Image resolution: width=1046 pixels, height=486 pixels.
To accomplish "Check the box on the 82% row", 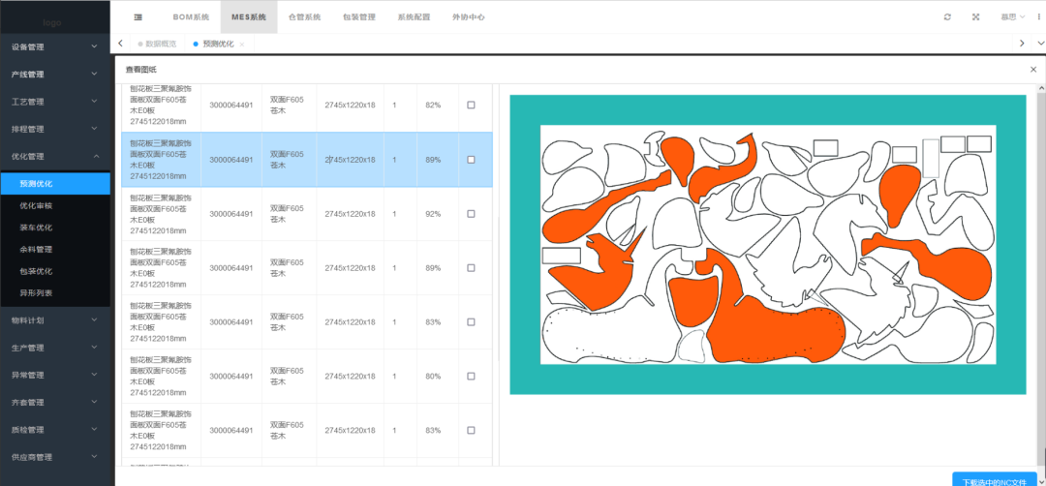I will [471, 105].
